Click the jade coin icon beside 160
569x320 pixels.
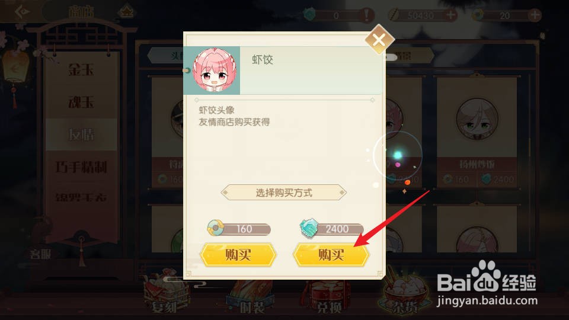215,228
